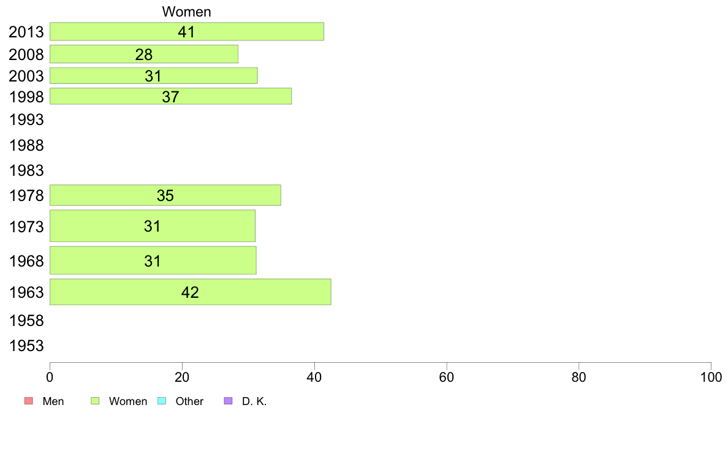The image size is (728, 451).
Task: Select the 2003 bar showing 31
Action: [x=154, y=76]
